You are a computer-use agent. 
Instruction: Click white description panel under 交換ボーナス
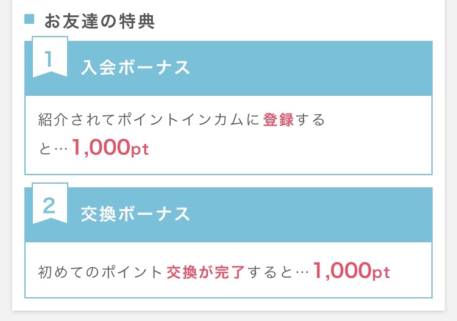[228, 270]
